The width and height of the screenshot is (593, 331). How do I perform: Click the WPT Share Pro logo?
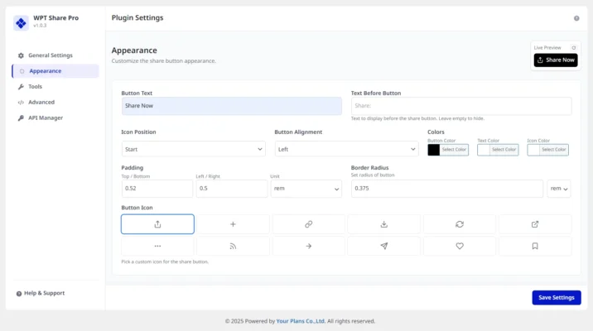(21, 23)
